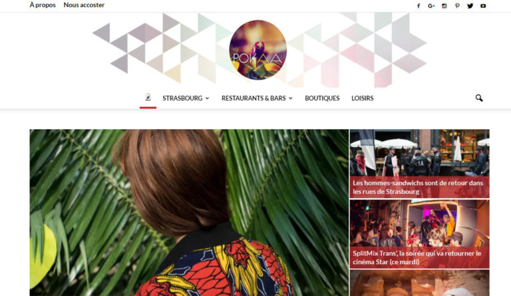Open the Twitter social icon
The width and height of the screenshot is (511, 296).
470,6
